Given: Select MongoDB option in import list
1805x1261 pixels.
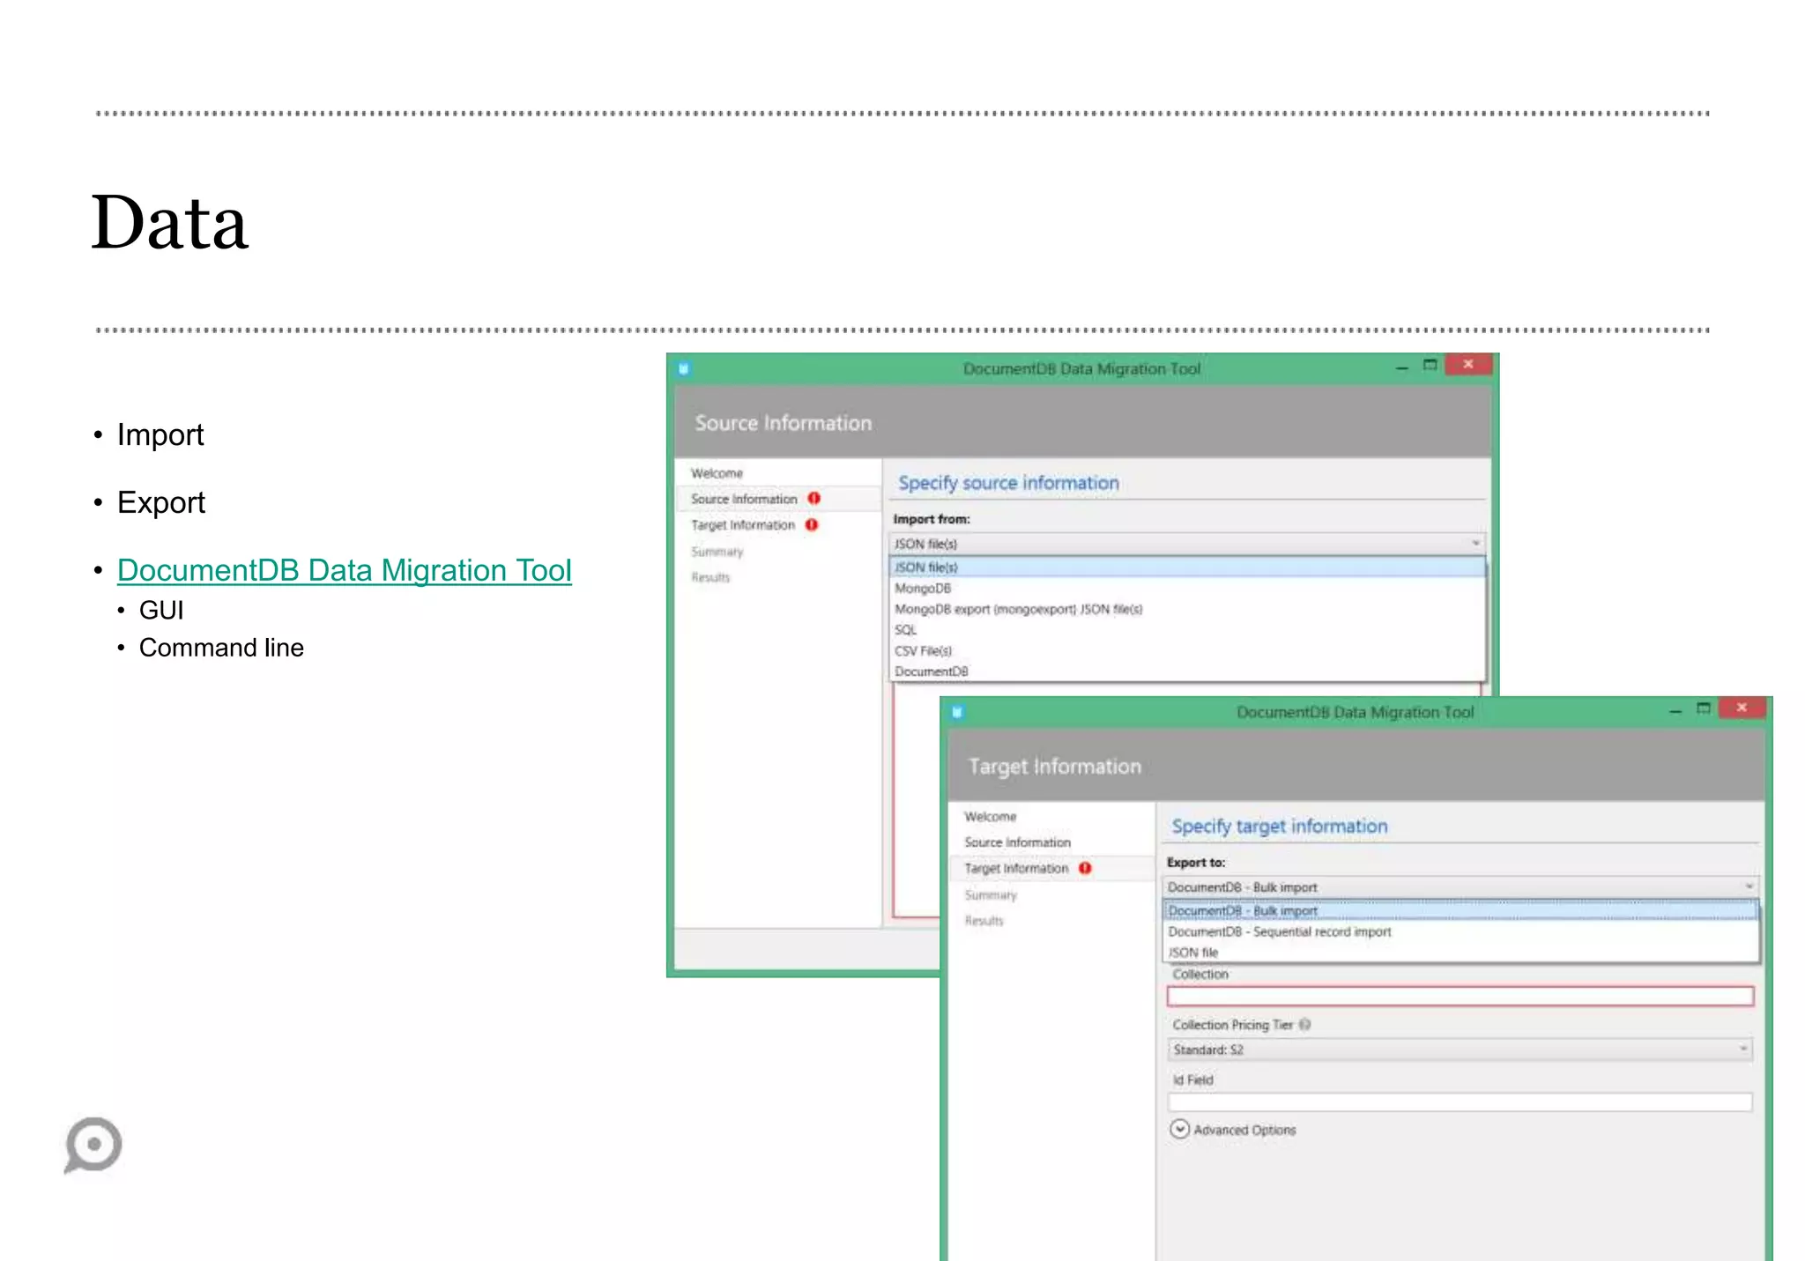Looking at the screenshot, I should (1187, 588).
